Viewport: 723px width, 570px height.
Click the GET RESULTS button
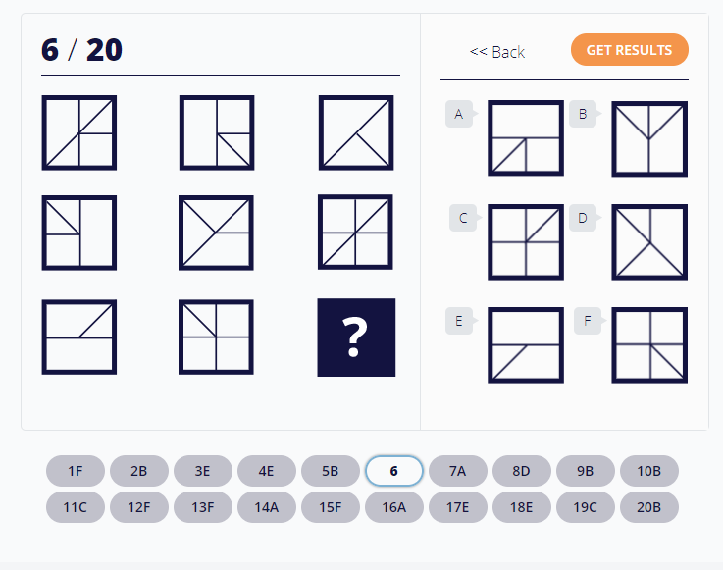pyautogui.click(x=630, y=49)
